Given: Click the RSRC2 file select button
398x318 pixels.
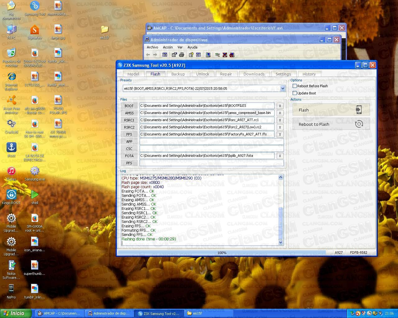Looking at the screenshot, I should [x=129, y=127].
